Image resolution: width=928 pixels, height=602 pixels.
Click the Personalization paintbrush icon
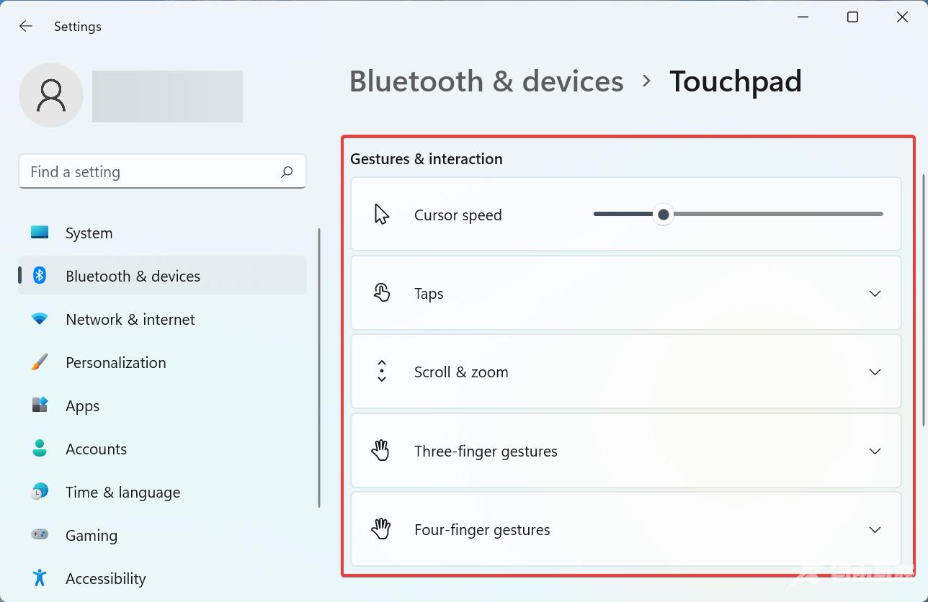click(40, 362)
